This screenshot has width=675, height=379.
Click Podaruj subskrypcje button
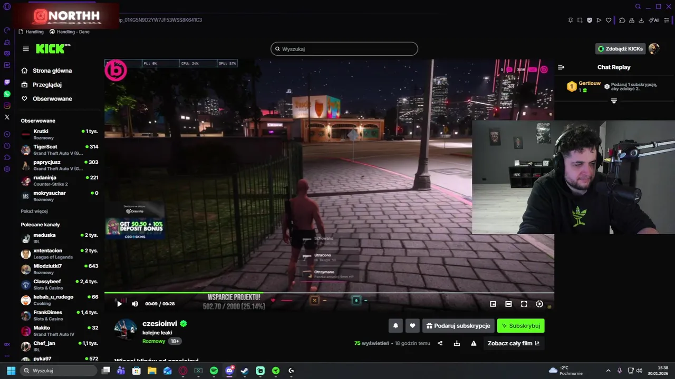coord(458,326)
